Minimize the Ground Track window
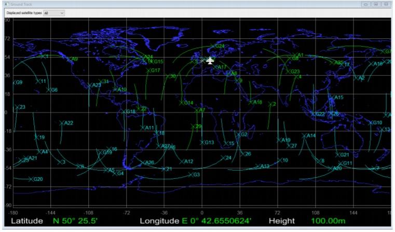 (x=366, y=4)
